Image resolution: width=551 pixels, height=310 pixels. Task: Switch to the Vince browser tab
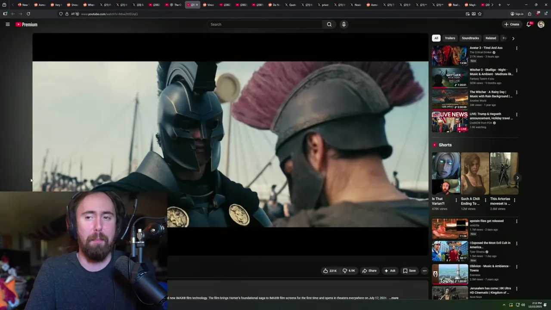(209, 5)
